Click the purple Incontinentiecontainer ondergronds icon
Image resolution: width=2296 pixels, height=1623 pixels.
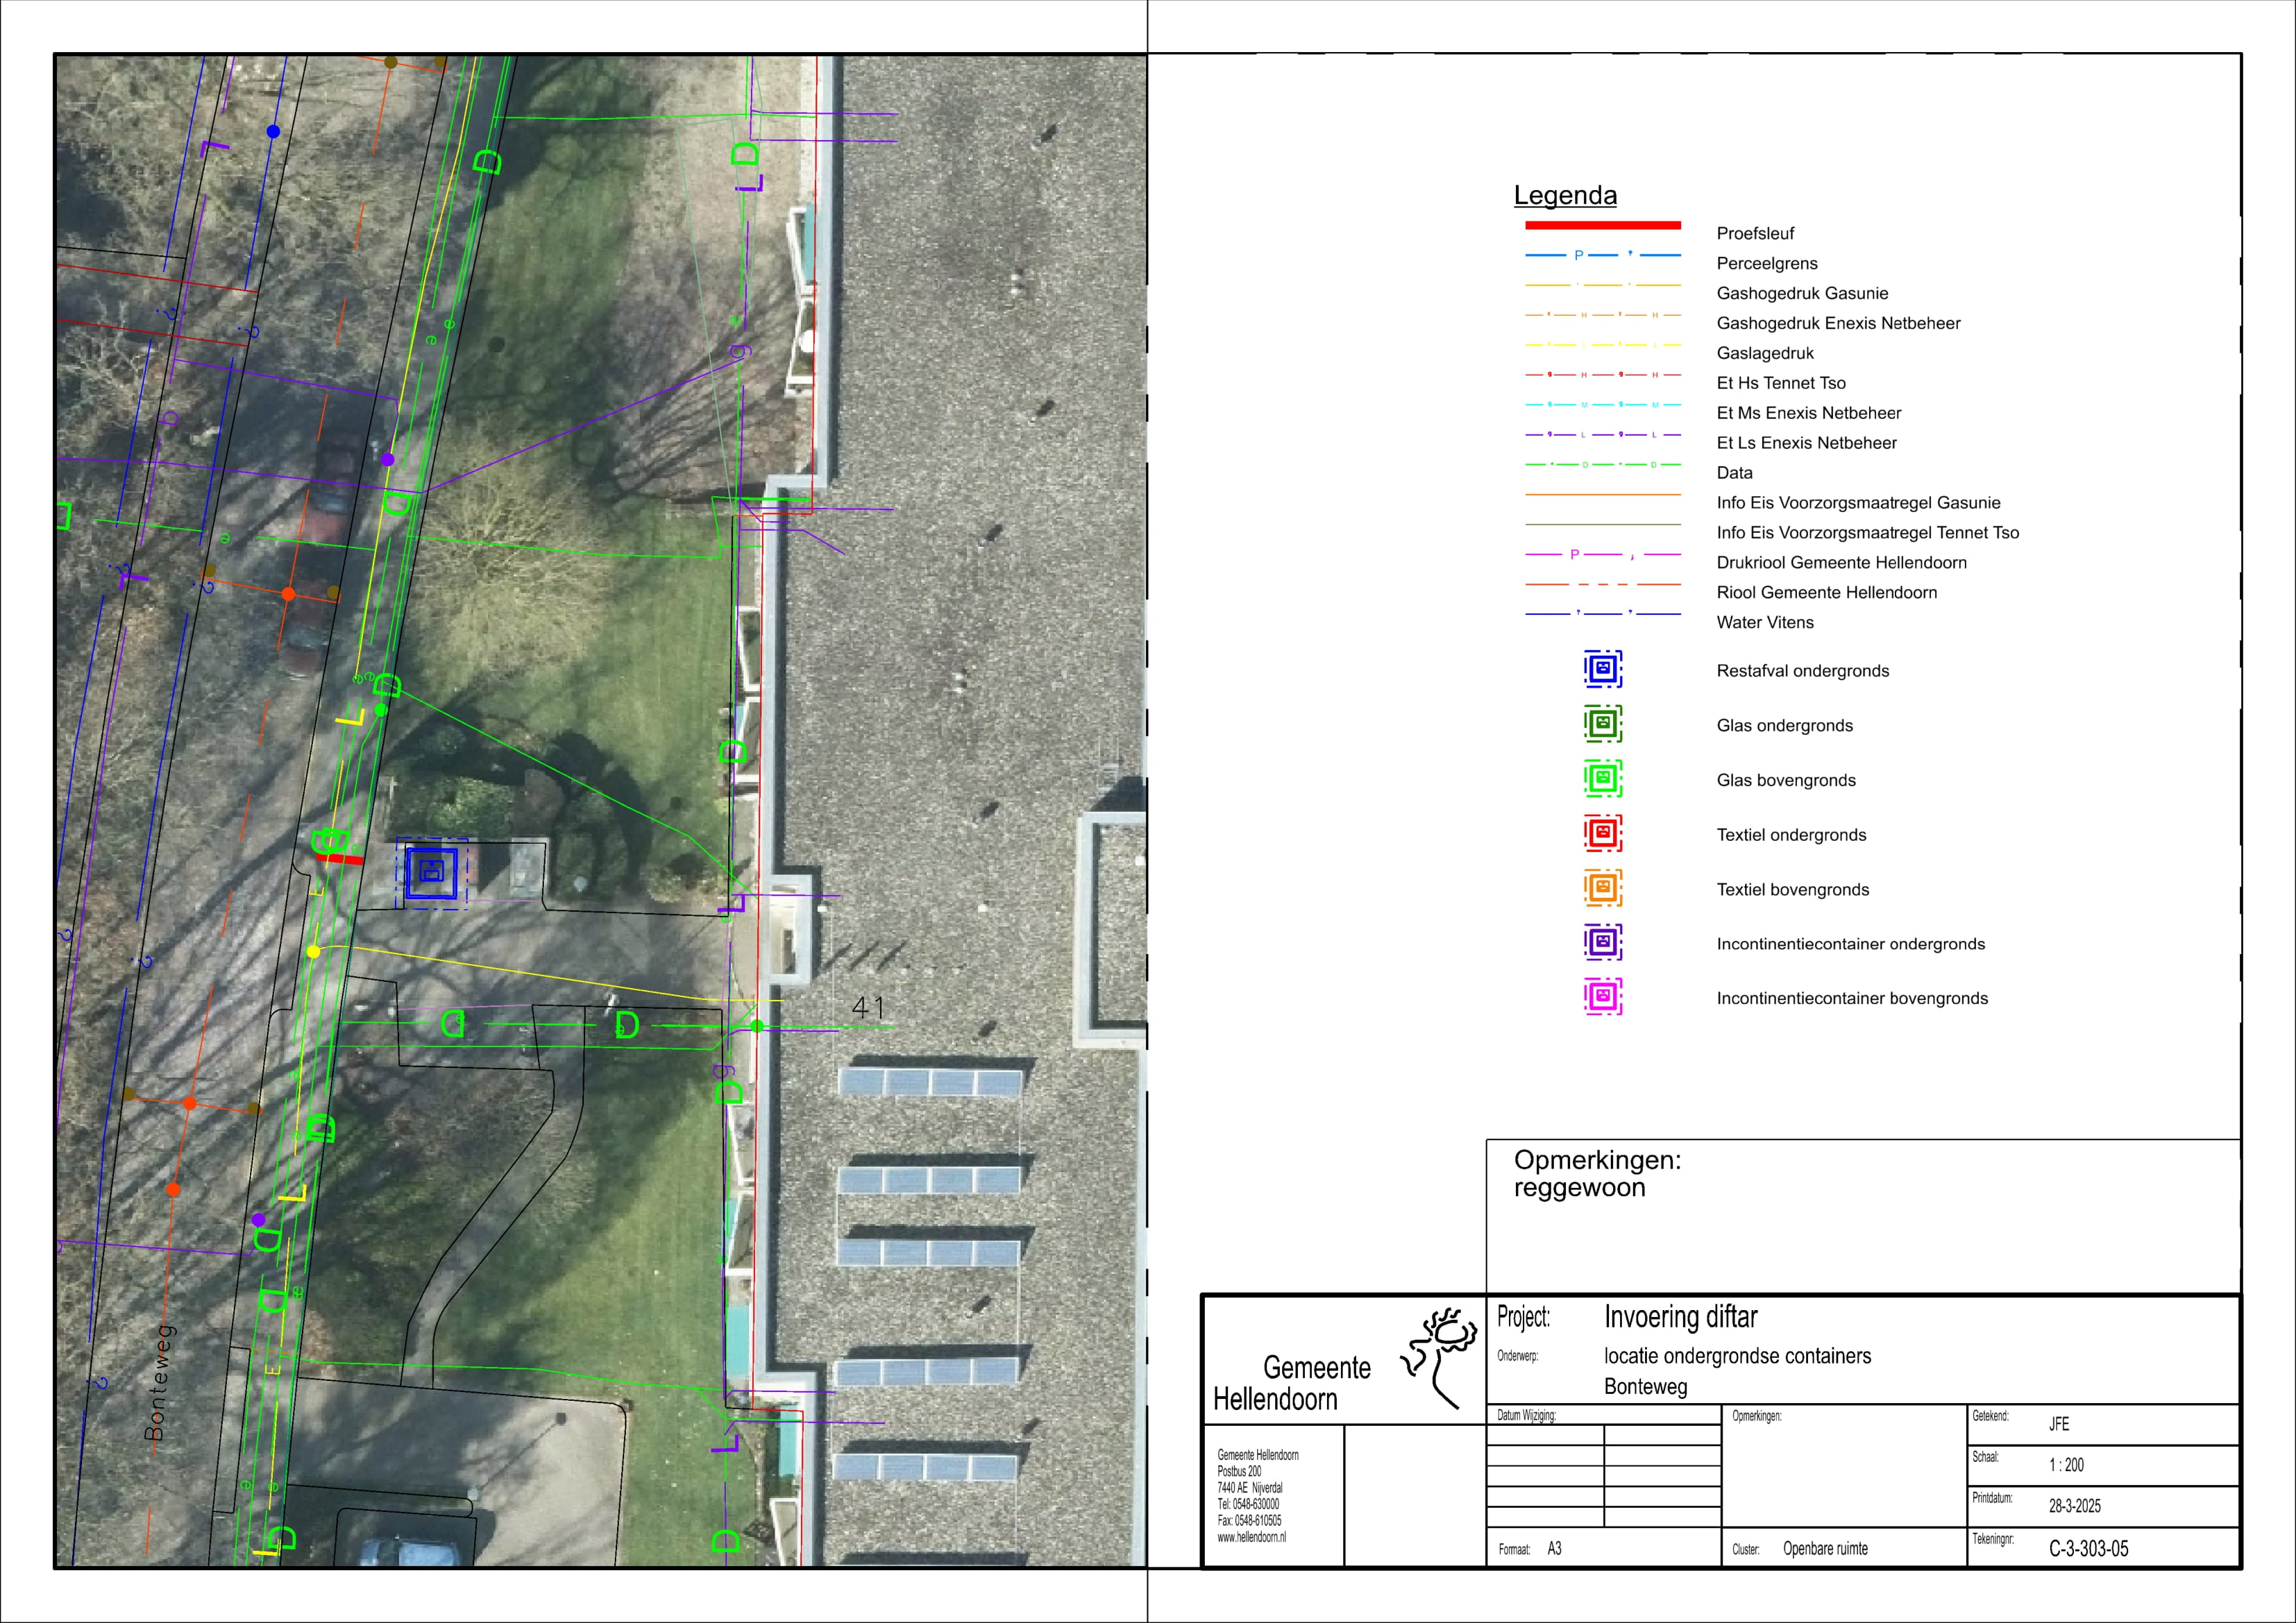coord(1602,942)
